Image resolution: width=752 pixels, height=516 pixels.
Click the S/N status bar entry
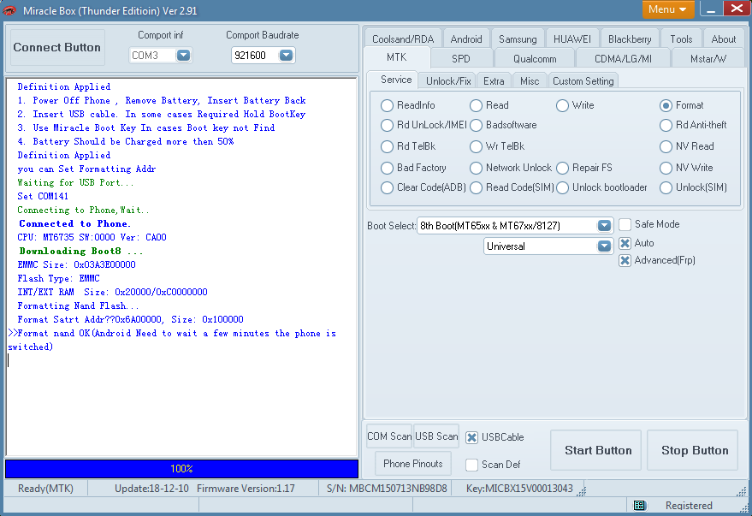click(x=387, y=489)
